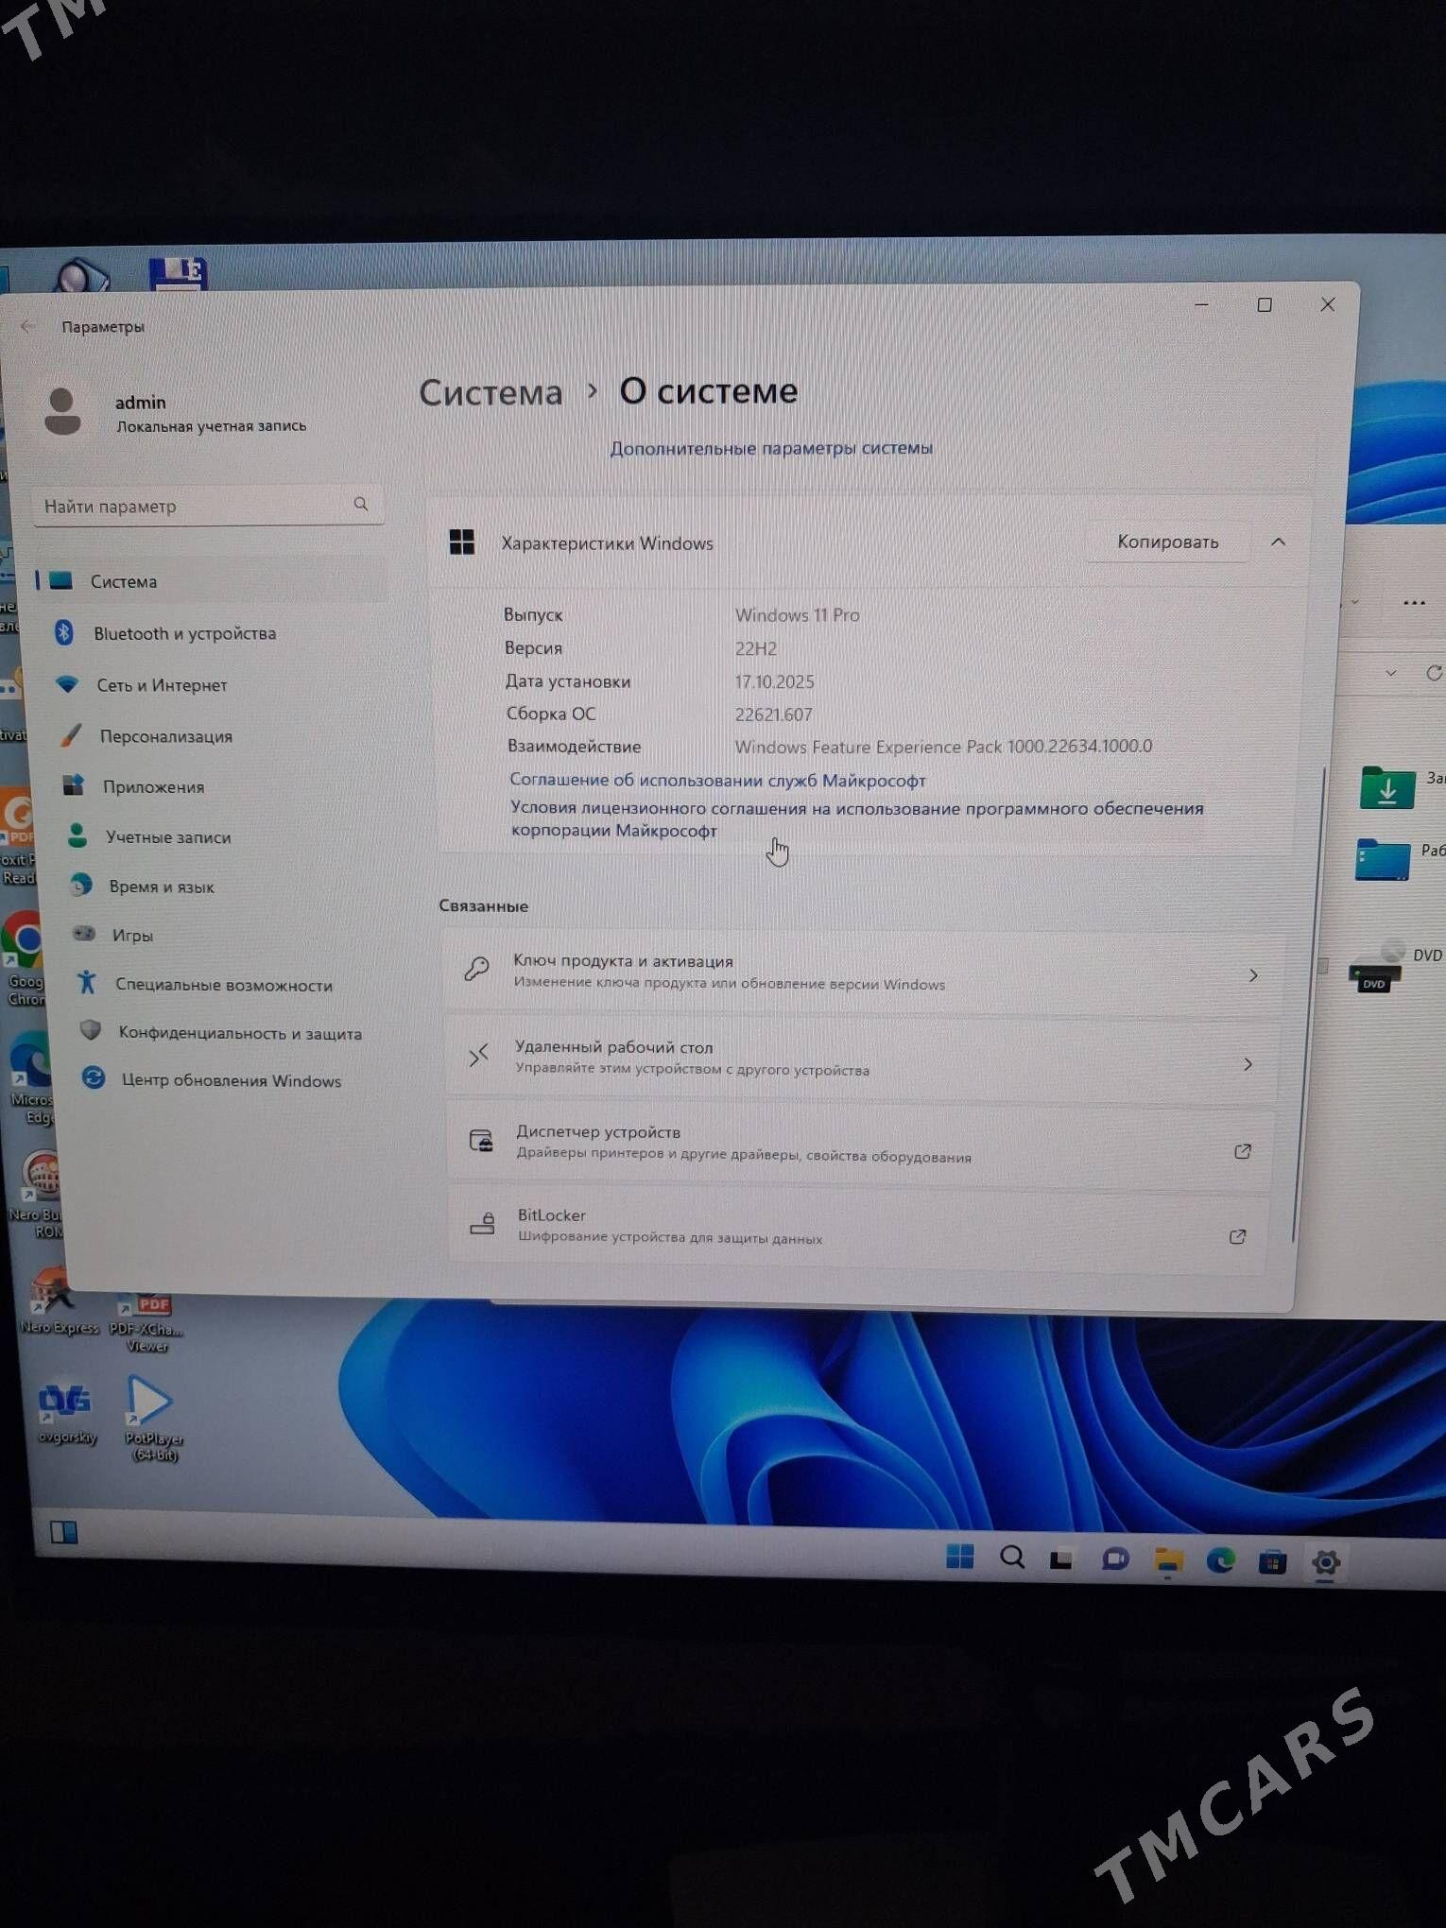Open Условия лицензионного соглашения link
This screenshot has width=1446, height=1928.
856,818
